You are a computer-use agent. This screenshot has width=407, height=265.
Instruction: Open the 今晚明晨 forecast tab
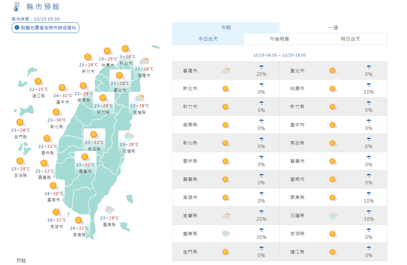[x=280, y=39]
